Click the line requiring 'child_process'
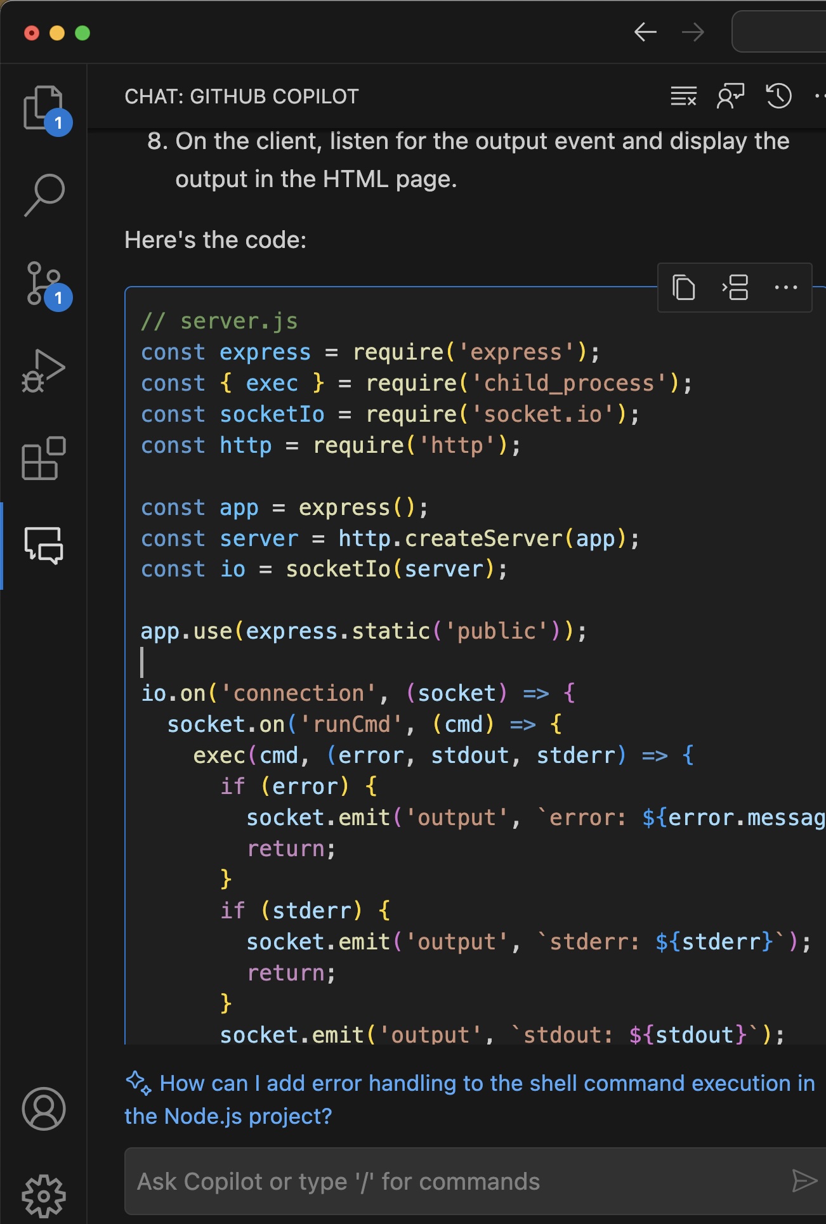 click(416, 383)
